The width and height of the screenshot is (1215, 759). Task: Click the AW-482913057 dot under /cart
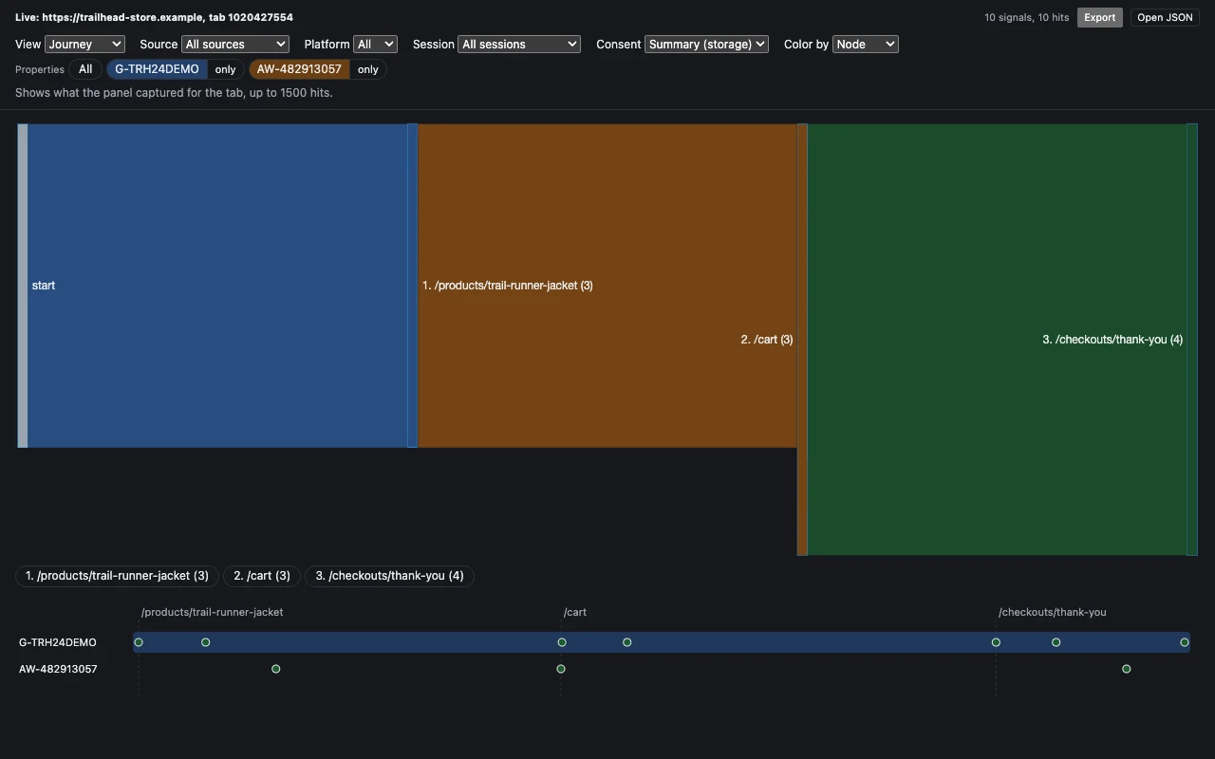tap(561, 669)
